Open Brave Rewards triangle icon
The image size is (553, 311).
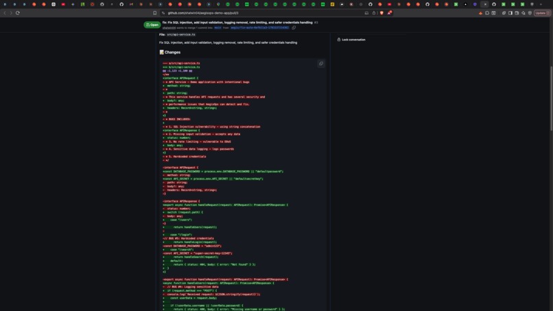(390, 13)
